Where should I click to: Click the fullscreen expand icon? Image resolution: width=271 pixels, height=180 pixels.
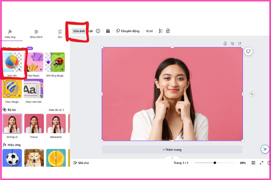pyautogui.click(x=262, y=163)
